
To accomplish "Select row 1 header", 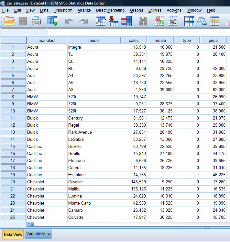I will coord(13,47).
